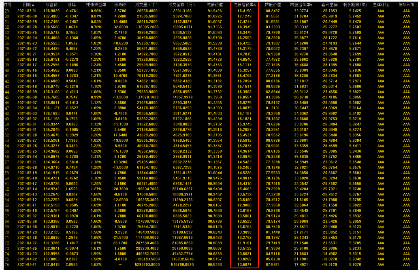This screenshot has height=270, width=418.
Task: Click turnover amount 3283.2598 on 2021-06-18
Action: (x=182, y=59)
